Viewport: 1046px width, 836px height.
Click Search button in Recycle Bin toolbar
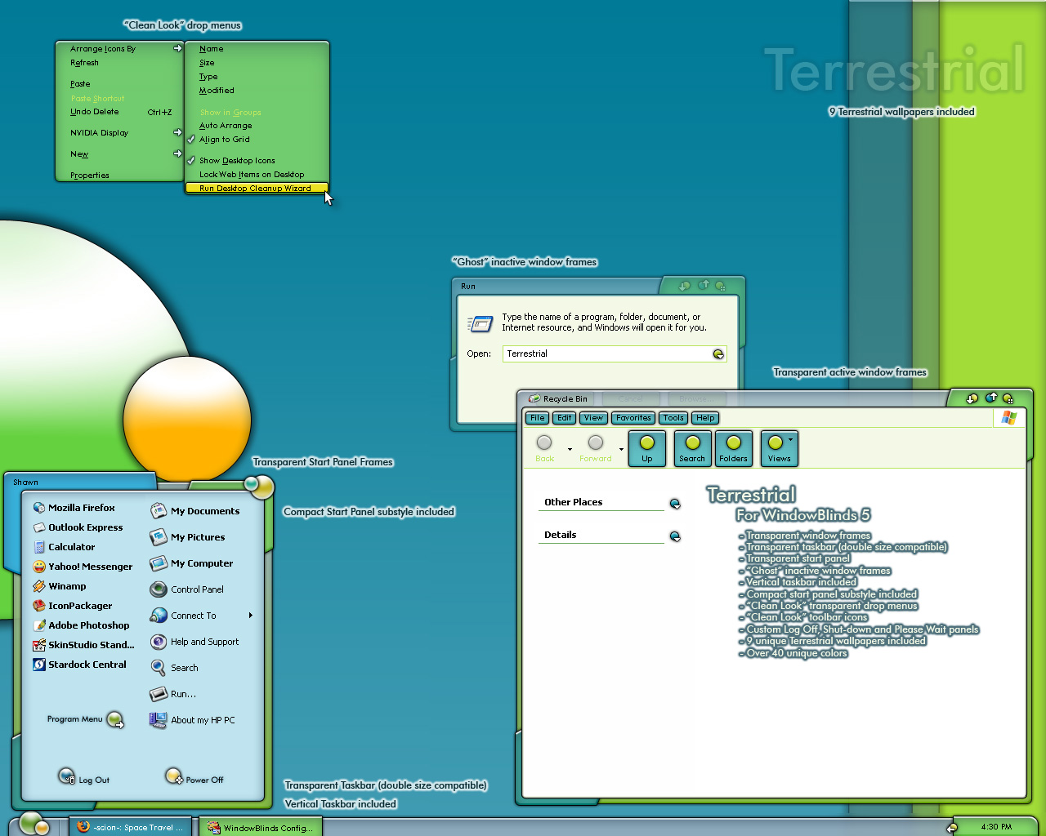[x=692, y=448]
